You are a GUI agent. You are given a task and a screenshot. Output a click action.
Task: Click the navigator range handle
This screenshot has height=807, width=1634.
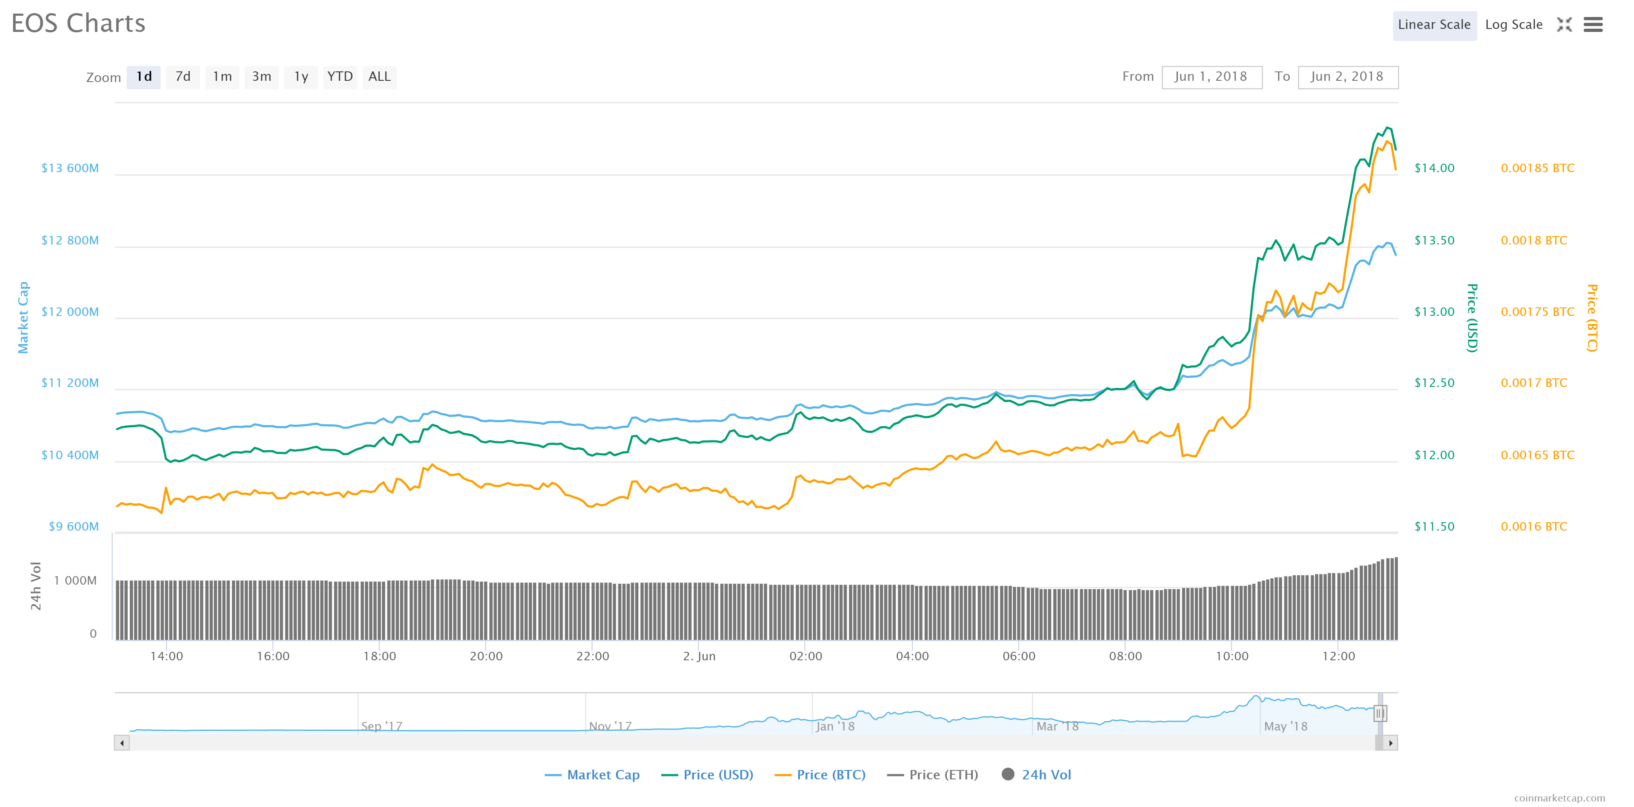point(1380,713)
